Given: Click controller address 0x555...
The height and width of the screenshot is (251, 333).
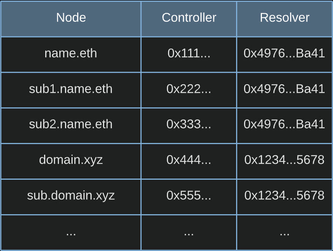Looking at the screenshot, I should (x=189, y=196).
